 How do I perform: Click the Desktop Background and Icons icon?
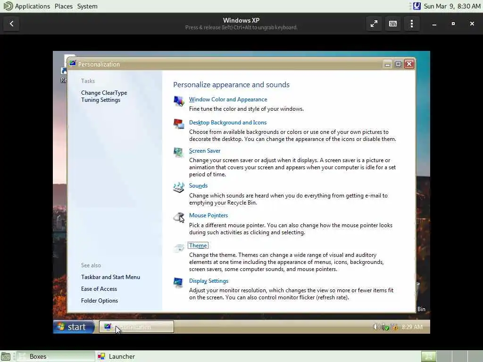179,124
